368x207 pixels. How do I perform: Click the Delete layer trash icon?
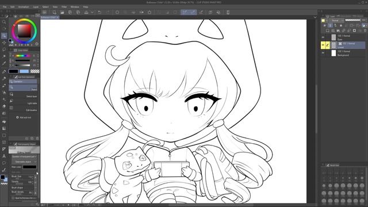[x=365, y=30]
